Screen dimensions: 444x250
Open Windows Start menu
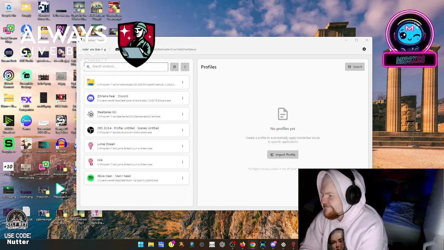click(140, 245)
